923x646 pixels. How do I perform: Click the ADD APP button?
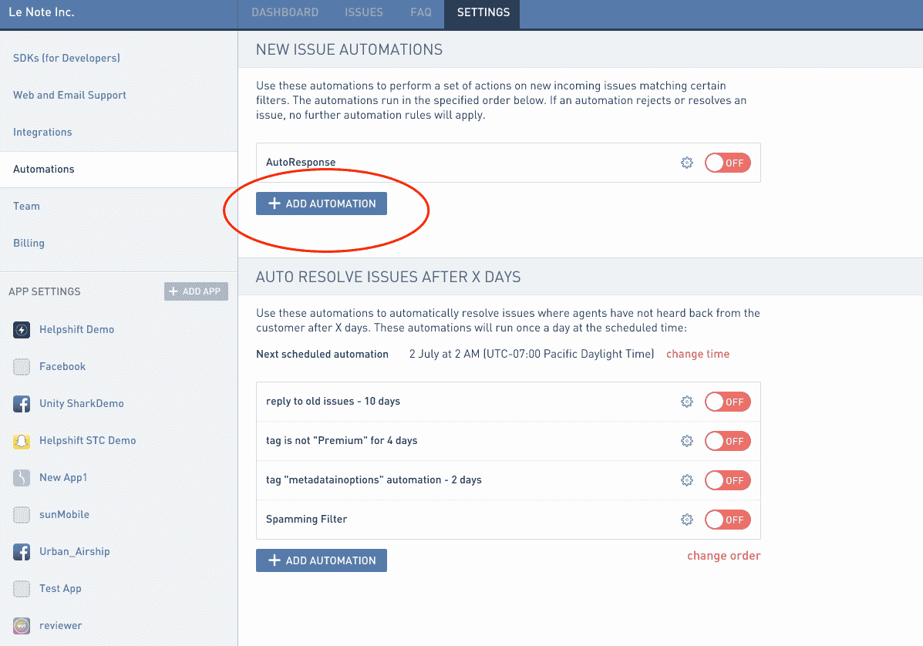[196, 291]
